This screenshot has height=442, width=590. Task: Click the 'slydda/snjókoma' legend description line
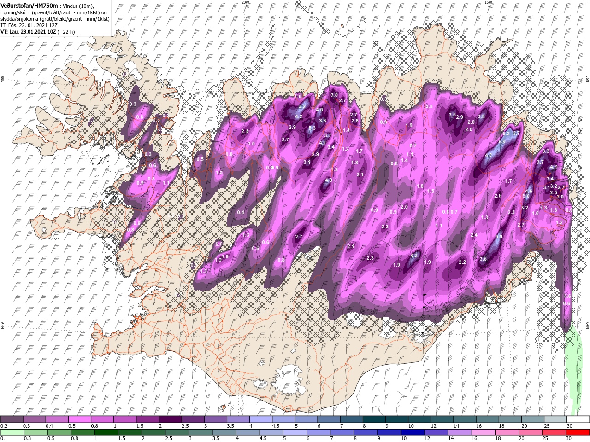[54, 19]
